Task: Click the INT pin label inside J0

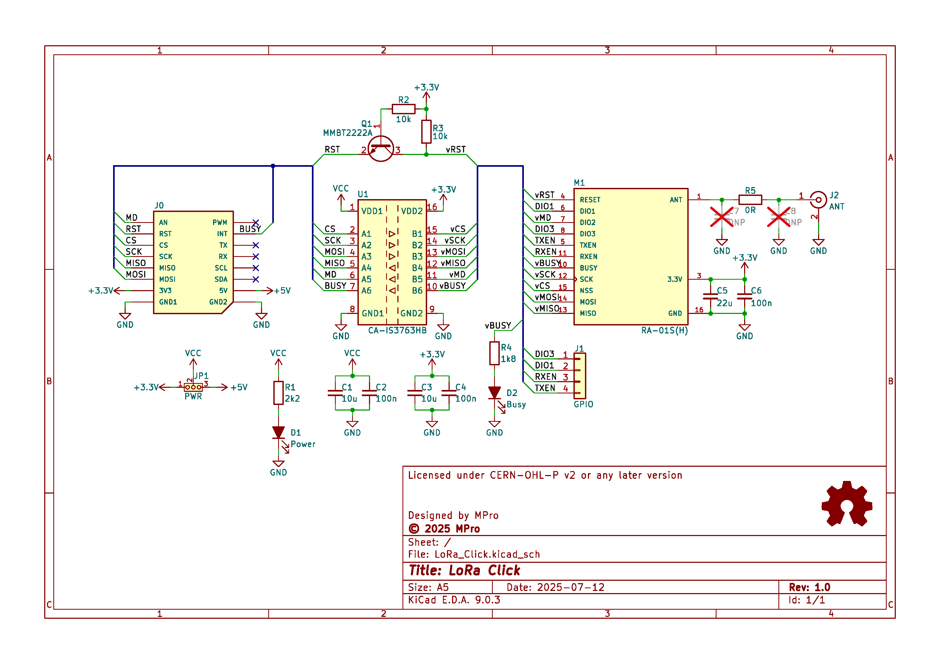Action: point(222,234)
